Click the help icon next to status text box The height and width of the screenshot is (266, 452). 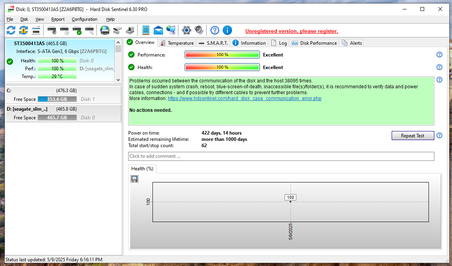(x=439, y=80)
